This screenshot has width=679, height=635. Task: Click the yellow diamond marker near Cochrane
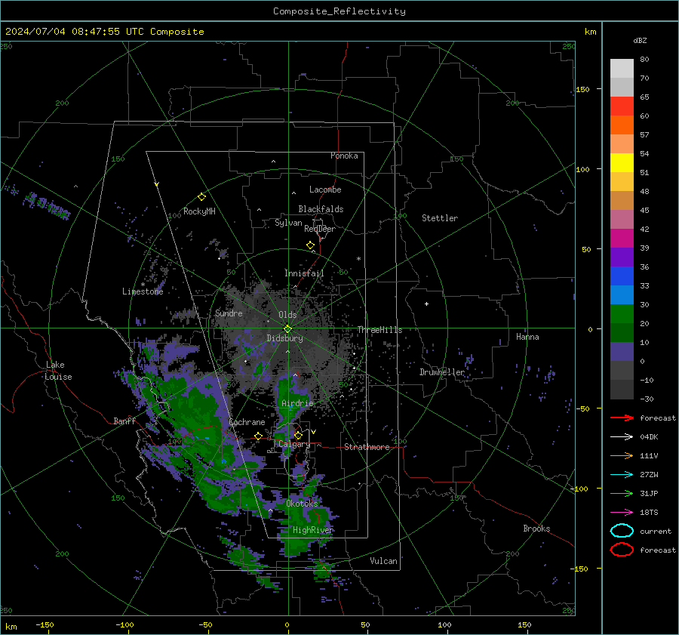coord(259,436)
